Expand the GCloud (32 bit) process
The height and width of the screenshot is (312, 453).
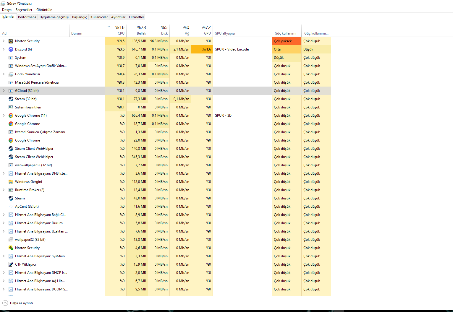pos(4,91)
